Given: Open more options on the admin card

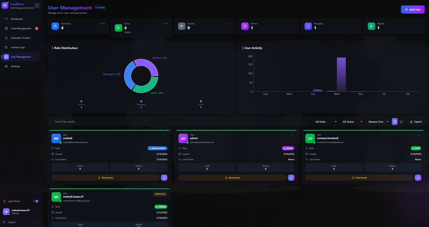Looking at the screenshot, I should point(292,136).
